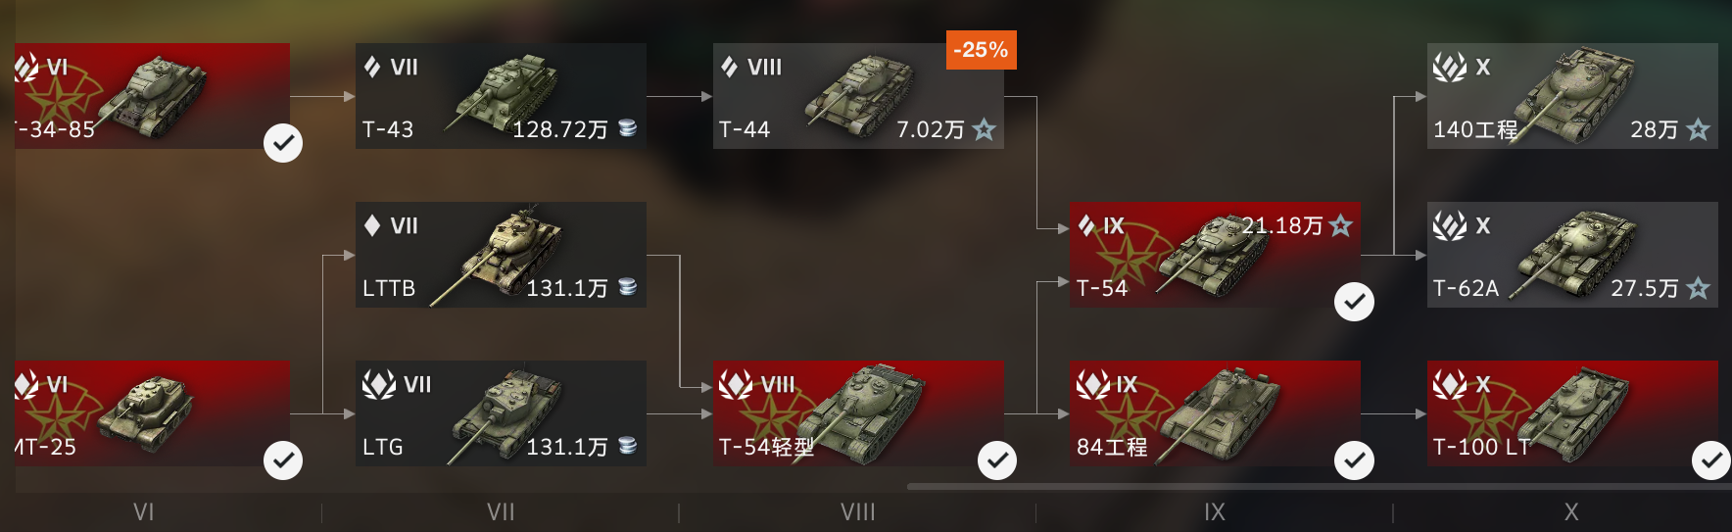The height and width of the screenshot is (532, 1732).
Task: Click light tank class icon on LTG
Action: click(379, 385)
